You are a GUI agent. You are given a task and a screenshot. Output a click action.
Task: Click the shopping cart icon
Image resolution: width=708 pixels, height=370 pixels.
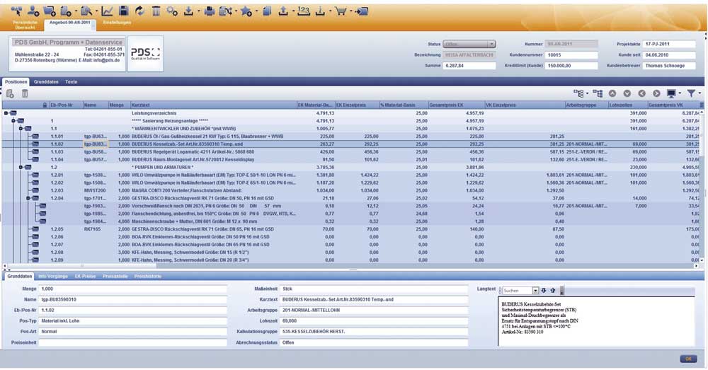(x=341, y=11)
